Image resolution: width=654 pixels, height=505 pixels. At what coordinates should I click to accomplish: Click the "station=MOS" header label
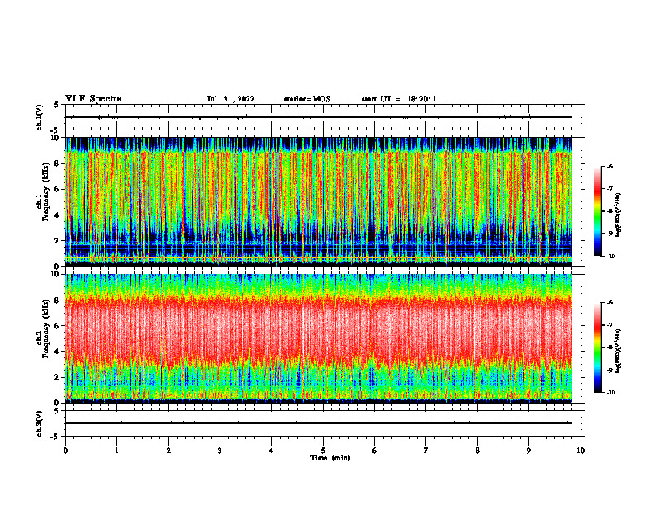[307, 99]
